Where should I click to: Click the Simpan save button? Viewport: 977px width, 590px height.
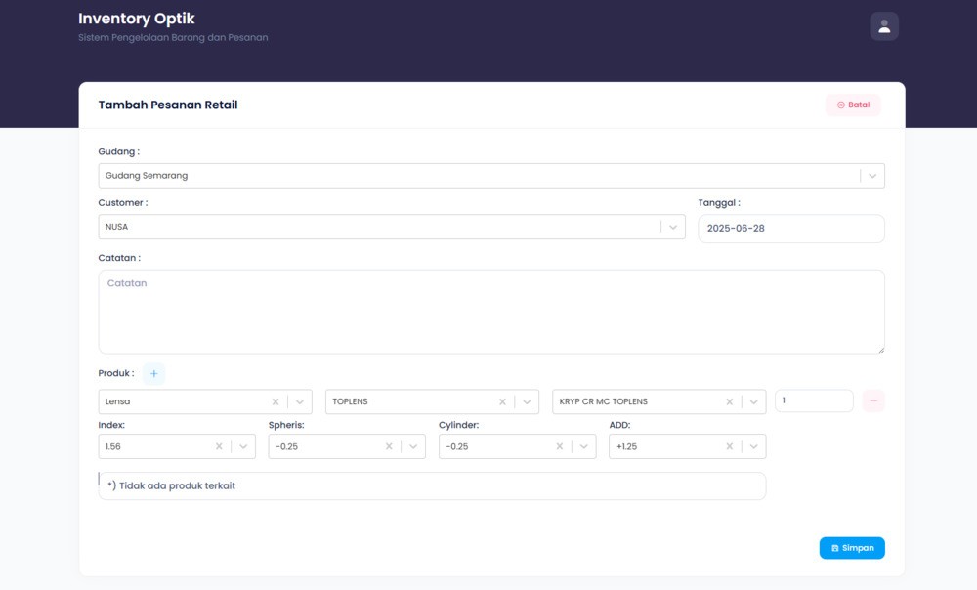click(852, 548)
